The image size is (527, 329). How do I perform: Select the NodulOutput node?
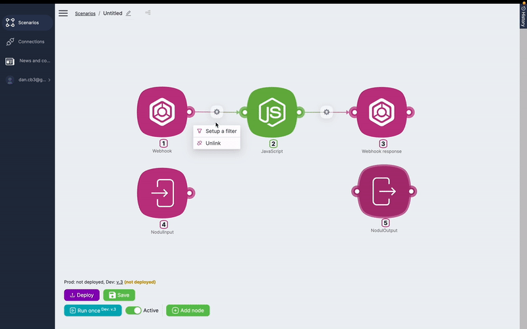pos(385,191)
